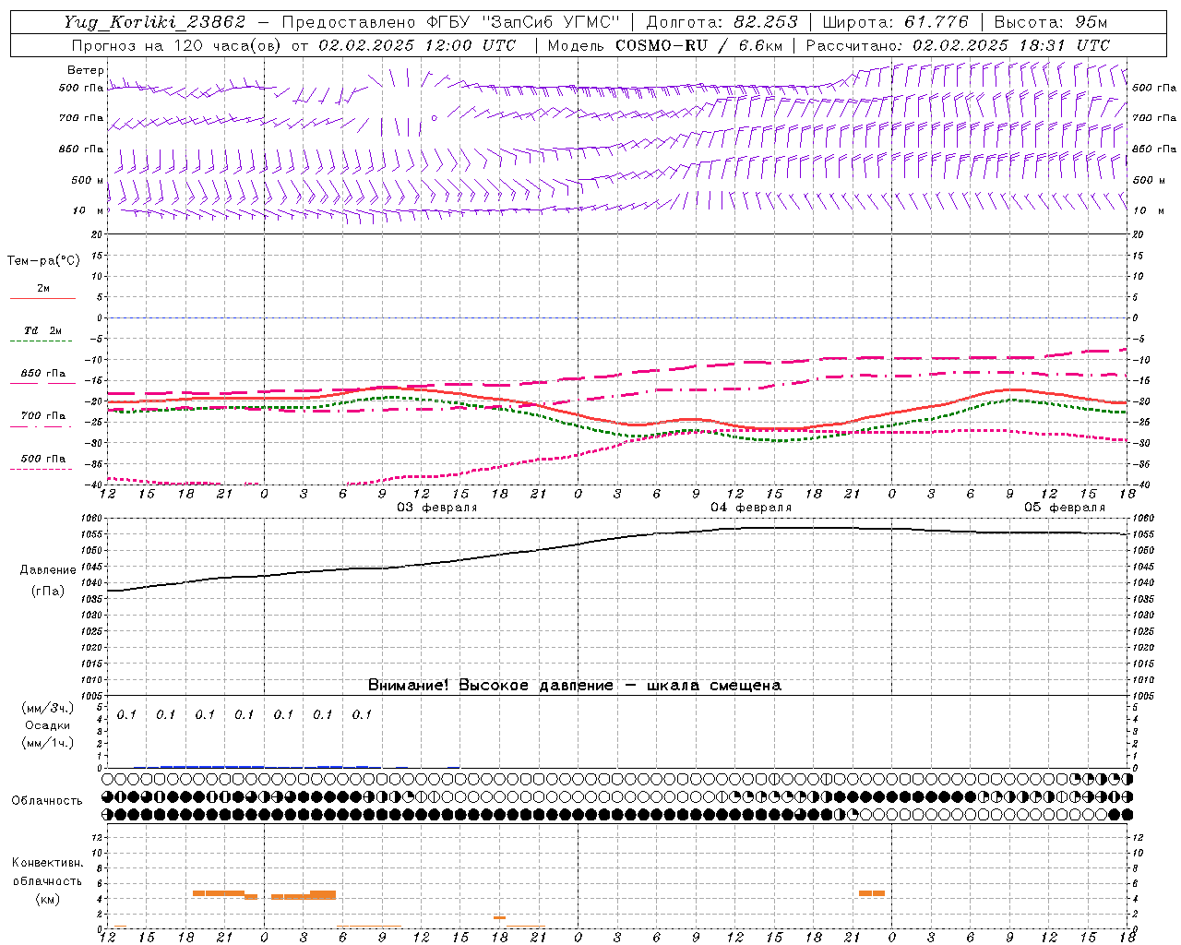This screenshot has height=945, width=1181.
Task: Click the provider text ФГБУ "ЗапСиб УГМС"
Action: click(x=523, y=22)
